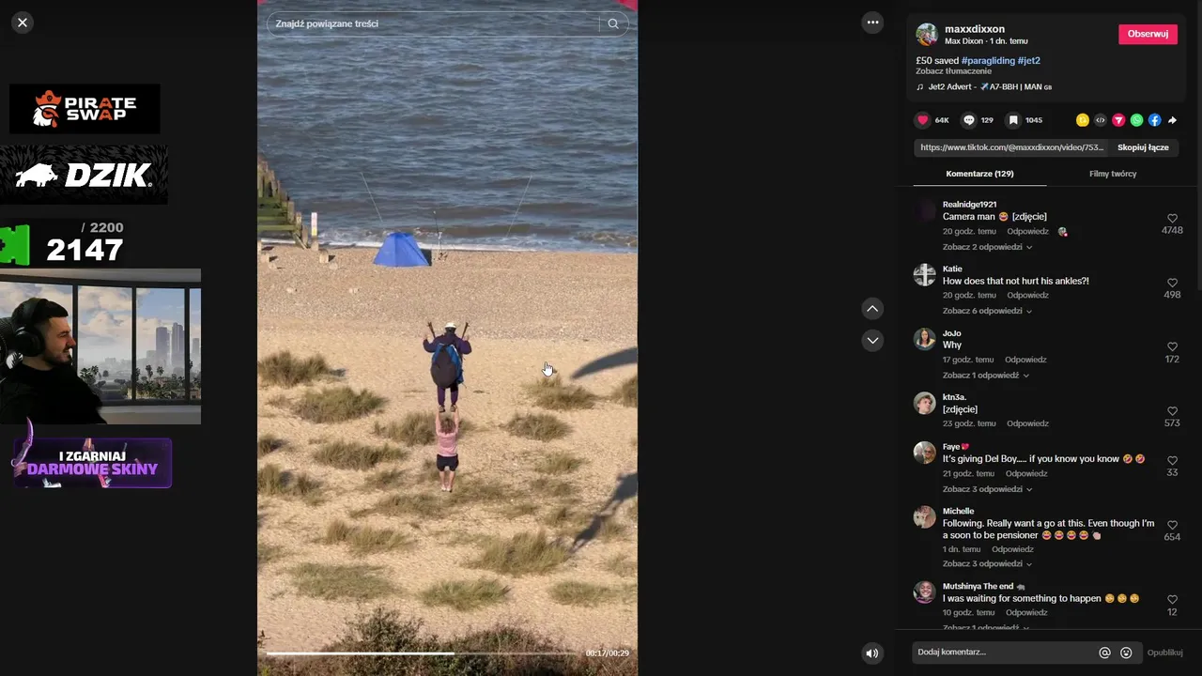Copy link with Skopiuj łącze
Screen dimensions: 1202x676
[1143, 147]
